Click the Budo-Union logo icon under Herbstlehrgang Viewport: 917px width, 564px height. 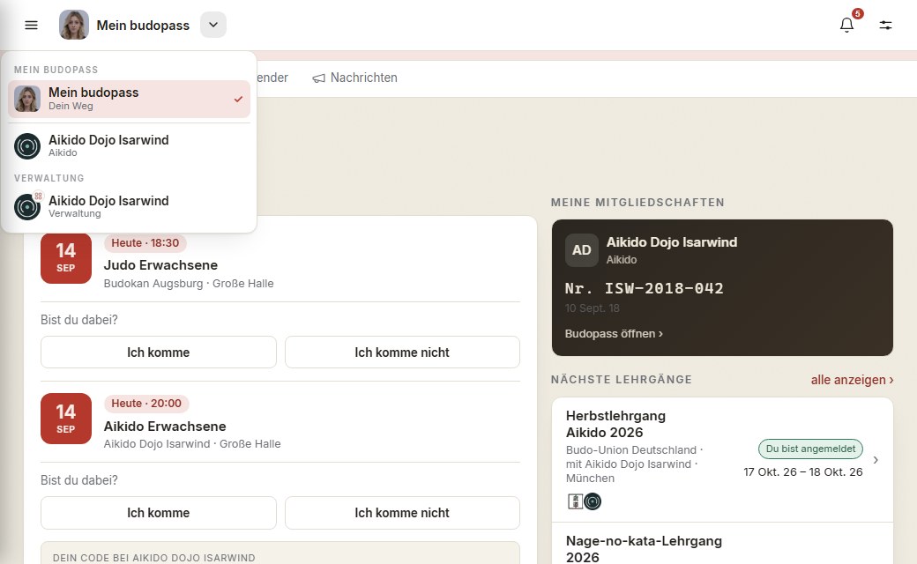click(x=576, y=501)
